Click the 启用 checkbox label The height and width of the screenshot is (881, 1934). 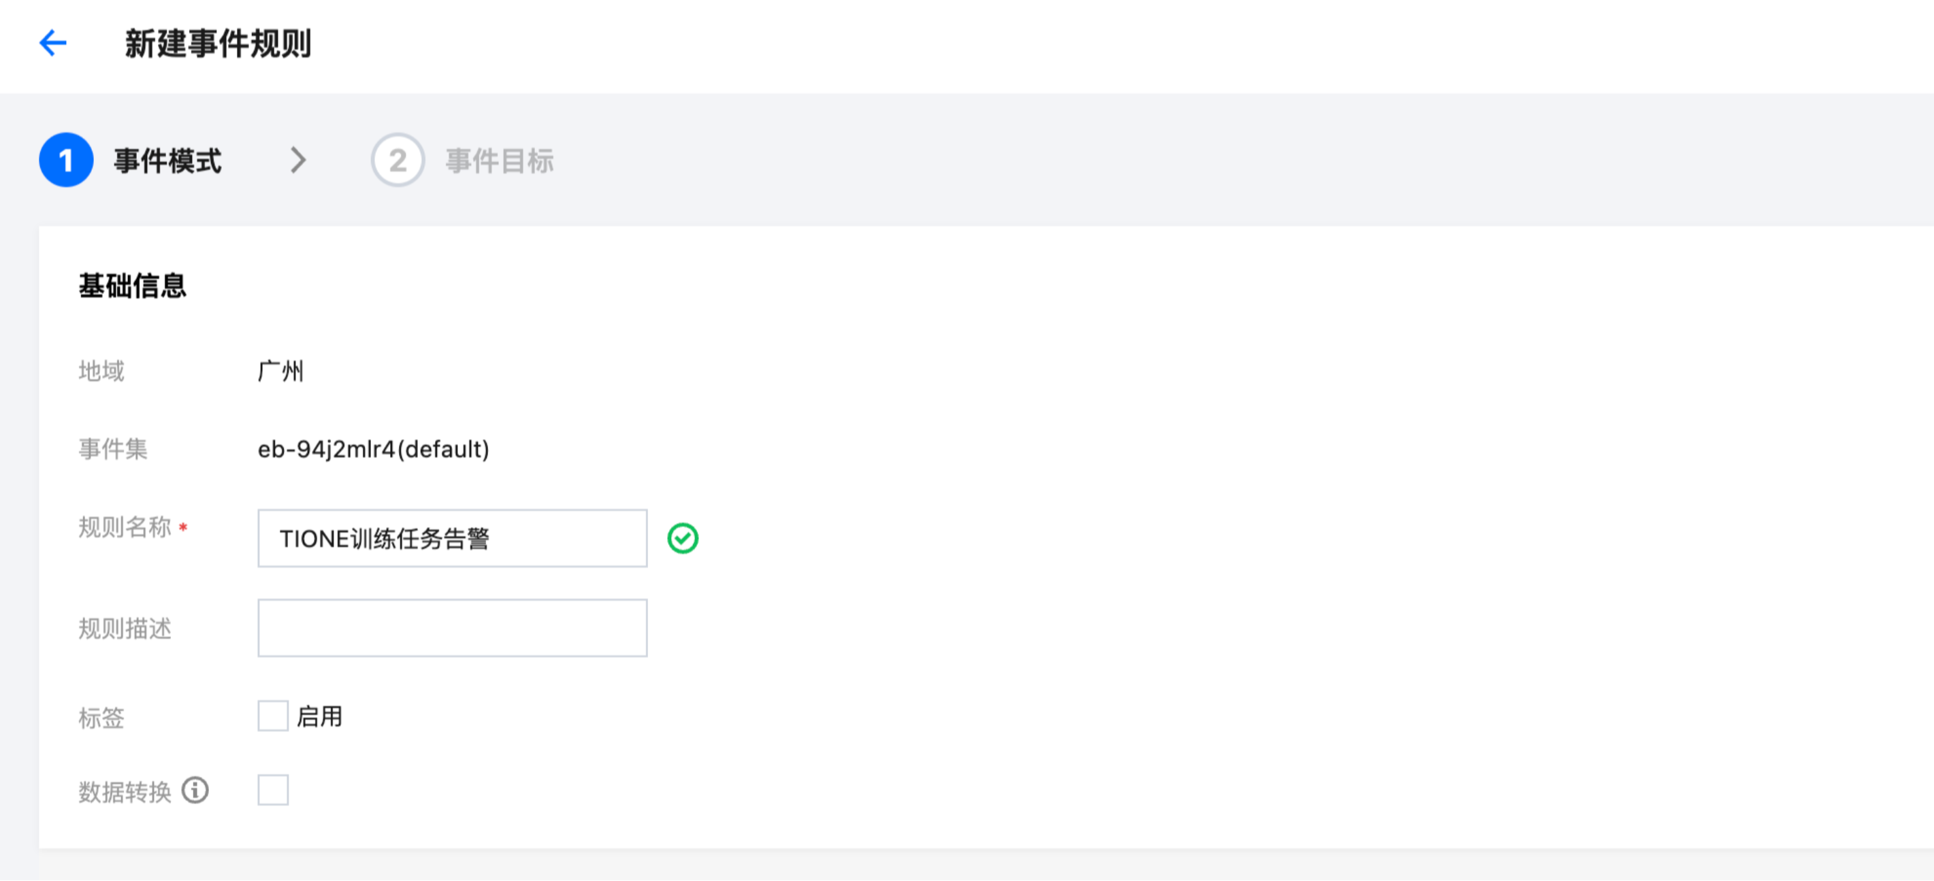[320, 716]
